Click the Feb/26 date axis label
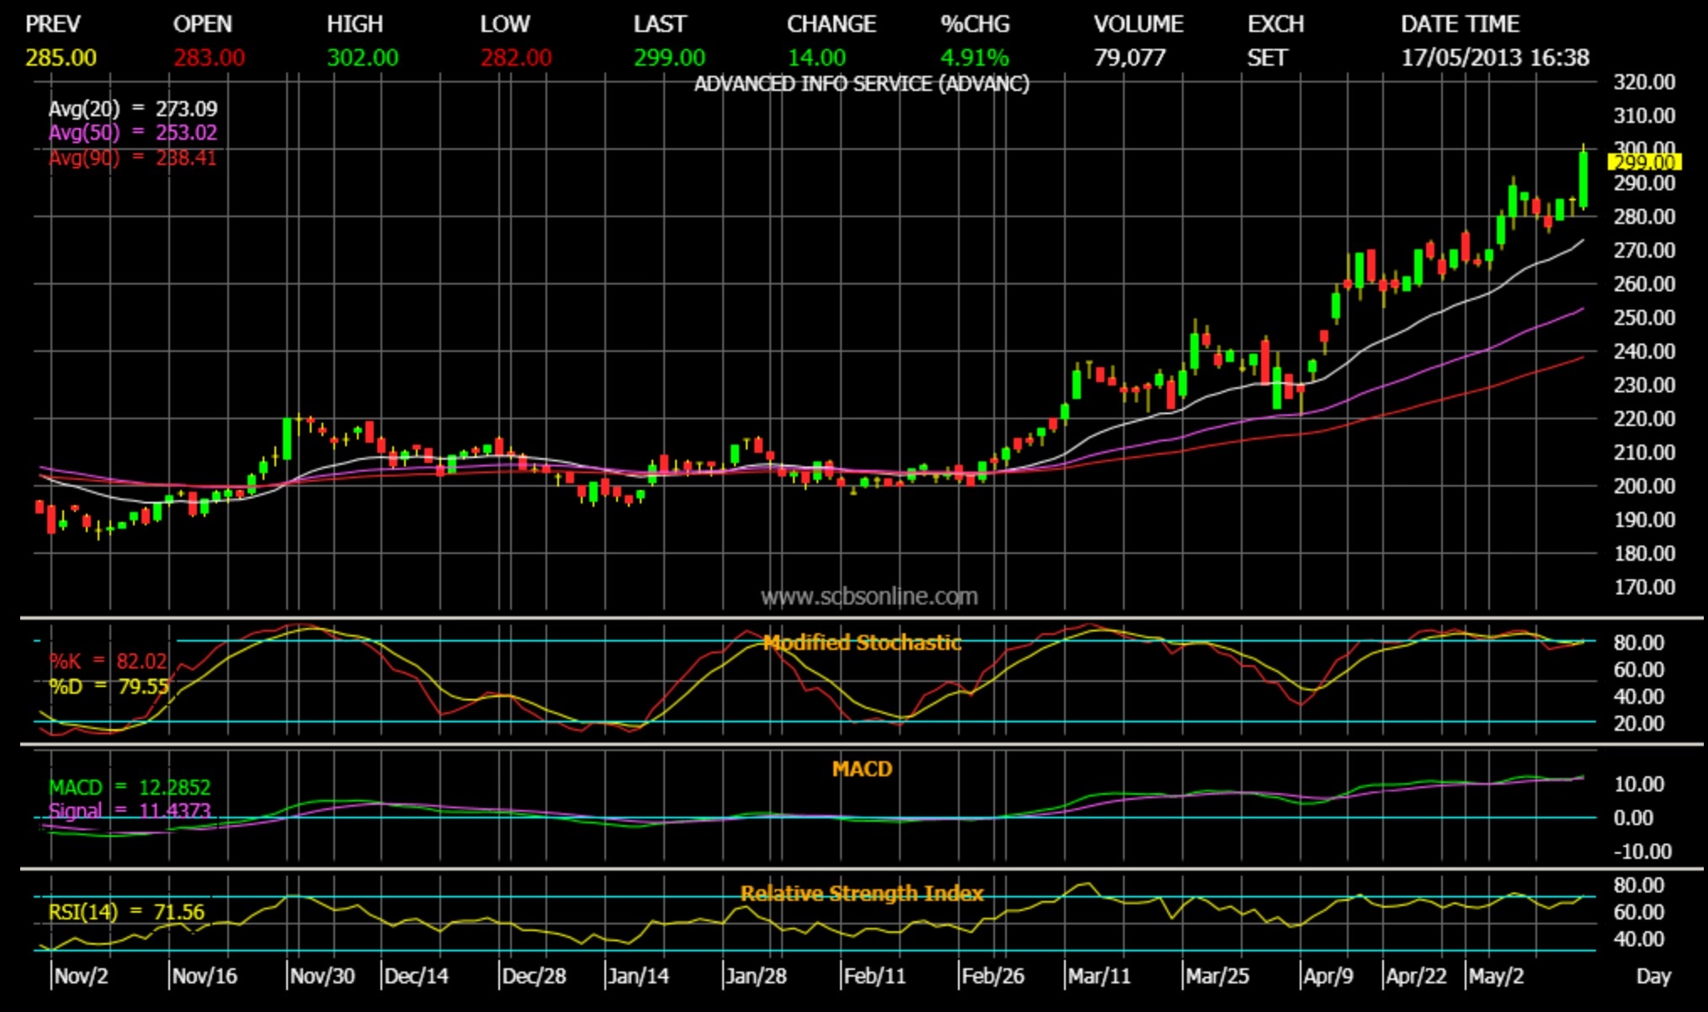The image size is (1708, 1012). coord(993,977)
